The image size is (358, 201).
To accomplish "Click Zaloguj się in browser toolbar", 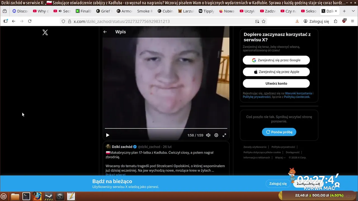I will (x=316, y=21).
